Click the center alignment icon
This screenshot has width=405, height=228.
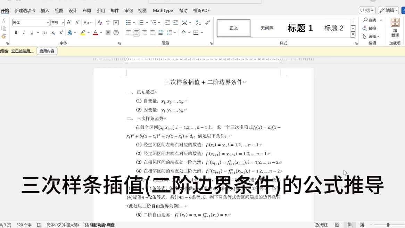[136, 32]
